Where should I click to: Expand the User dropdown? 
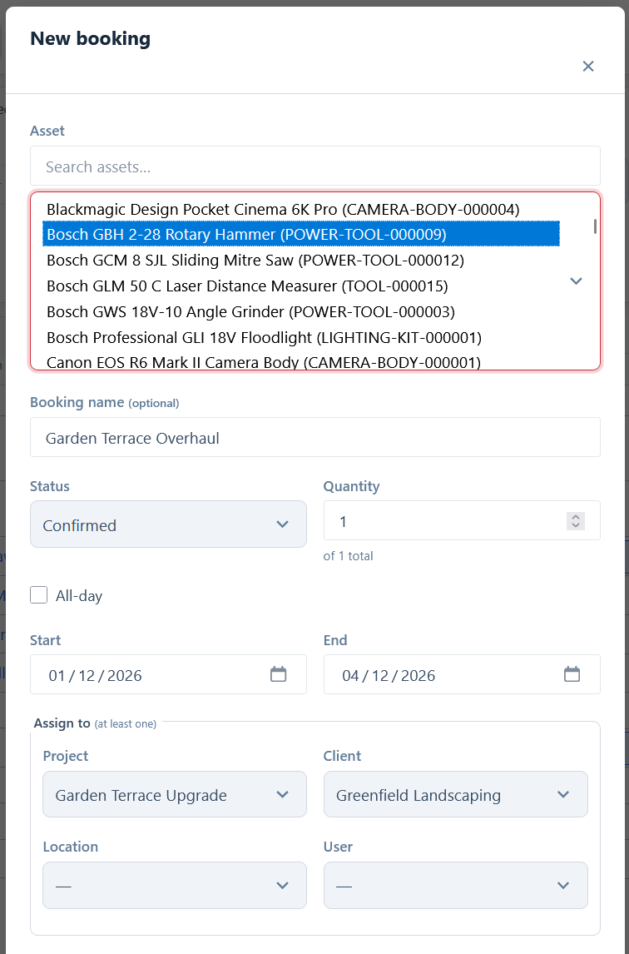456,885
